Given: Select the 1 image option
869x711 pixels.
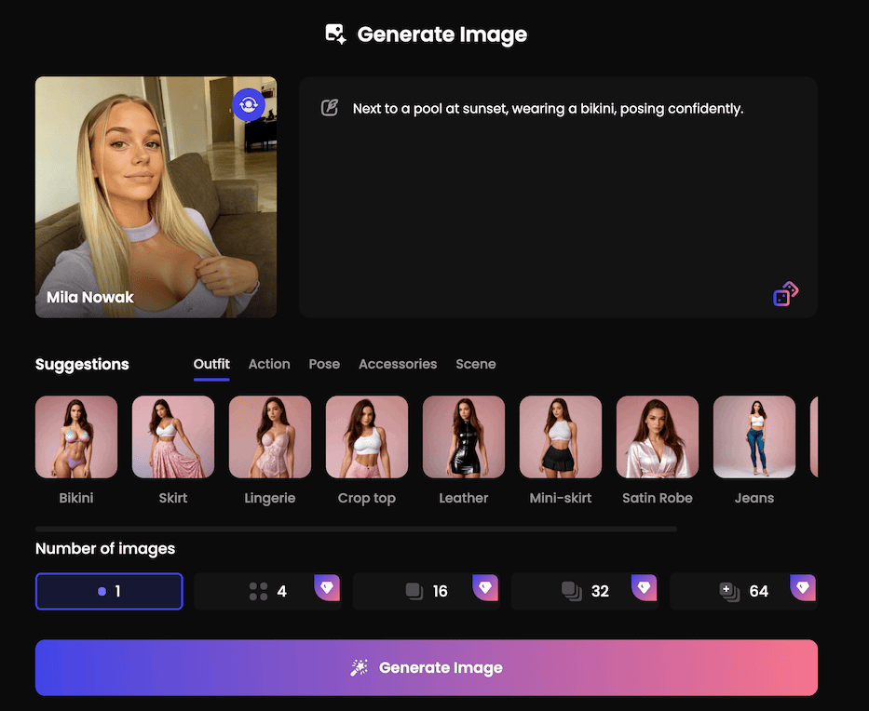Looking at the screenshot, I should [109, 591].
